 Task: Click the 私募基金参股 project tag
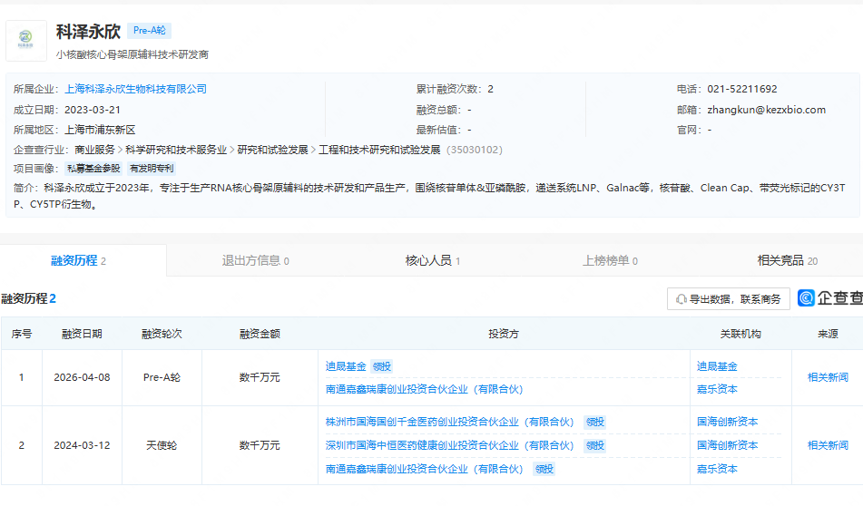[93, 169]
